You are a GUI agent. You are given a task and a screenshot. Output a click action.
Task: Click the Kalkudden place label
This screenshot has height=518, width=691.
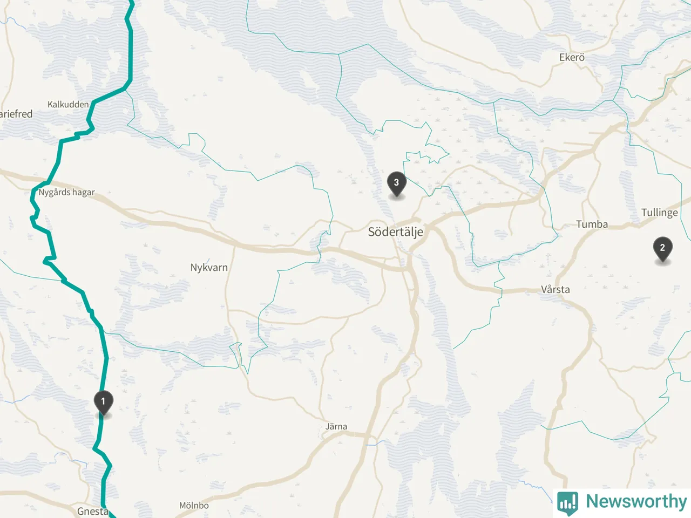(x=68, y=104)
